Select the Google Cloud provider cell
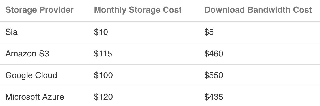Viewport: 320px width, 106px height. pyautogui.click(x=31, y=75)
